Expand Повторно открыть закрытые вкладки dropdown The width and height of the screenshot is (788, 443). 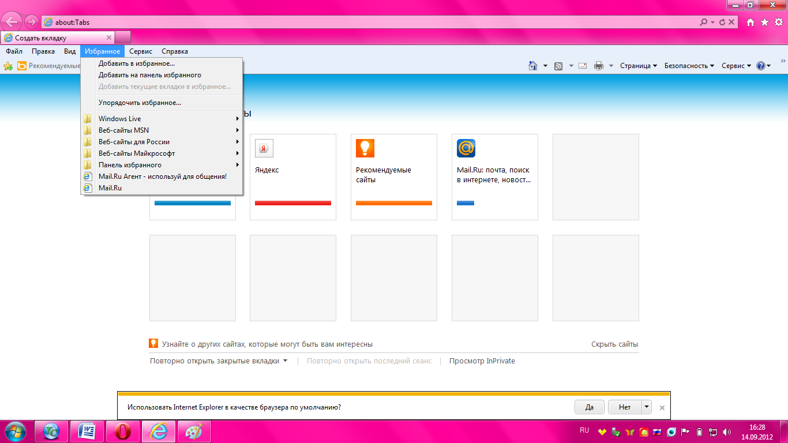point(285,361)
